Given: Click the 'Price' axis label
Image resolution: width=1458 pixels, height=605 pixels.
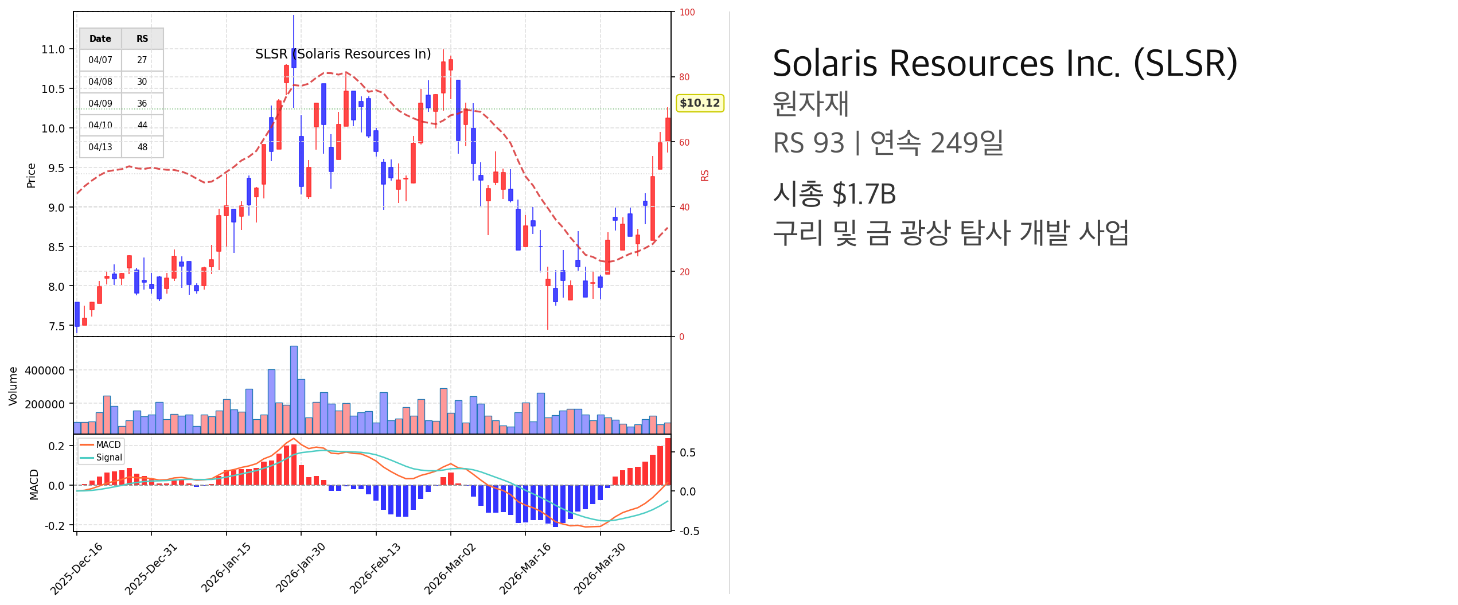Looking at the screenshot, I should click(31, 175).
